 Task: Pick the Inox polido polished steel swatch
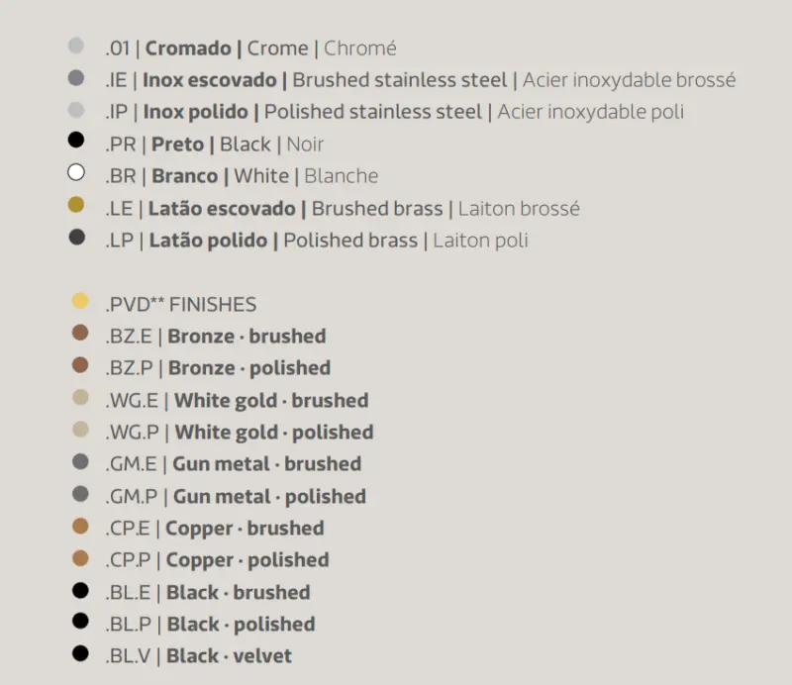[76, 110]
